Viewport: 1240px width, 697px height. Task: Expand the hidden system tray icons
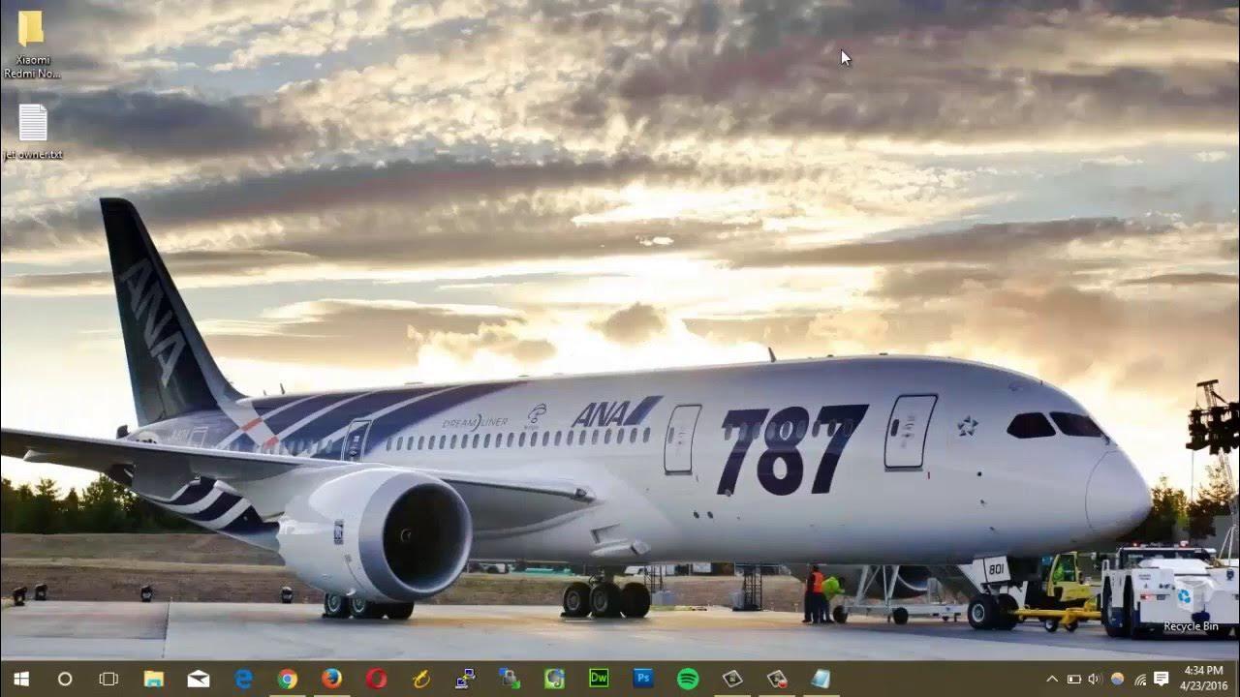click(x=1052, y=679)
